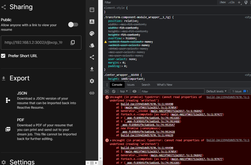251x165 pixels.
Task: Click the .transform-component-module_wrapper__1_Fgj selector
Action: tap(137, 17)
